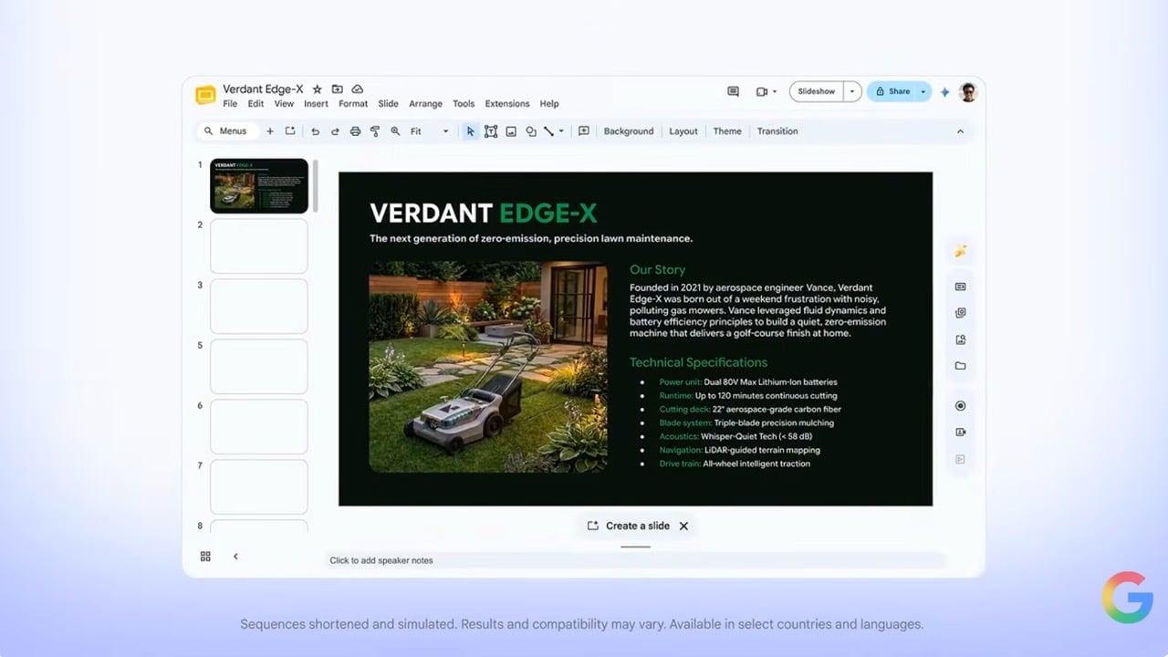Open the folder side panel icon
Viewport: 1168px width, 657px height.
(x=960, y=366)
